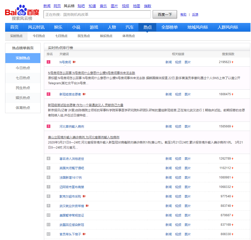The width and height of the screenshot is (251, 240).
Task: Open the 图片 link in the top bar
Action: click(114, 6)
